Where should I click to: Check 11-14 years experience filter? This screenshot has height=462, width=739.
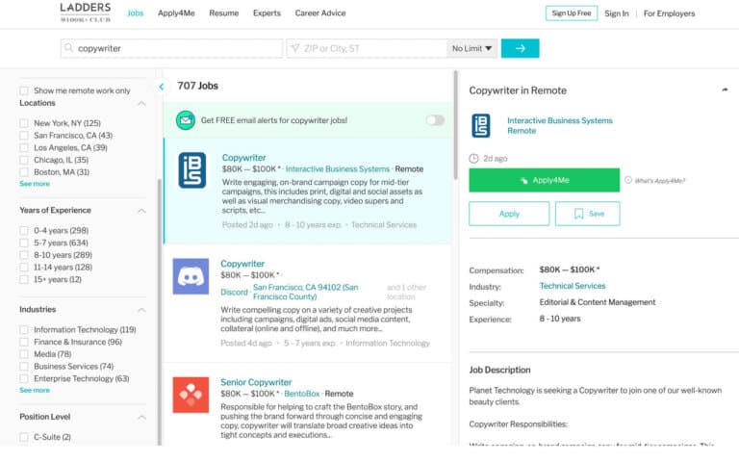coord(23,268)
